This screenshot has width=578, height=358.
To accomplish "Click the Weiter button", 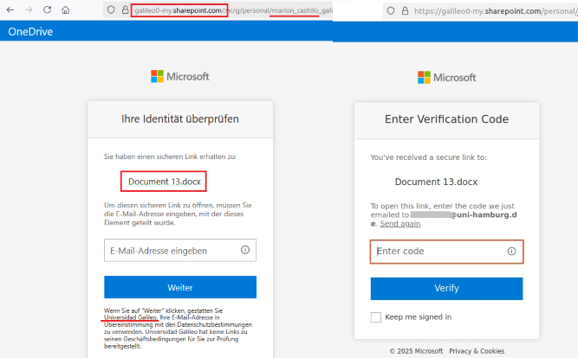I will [180, 287].
